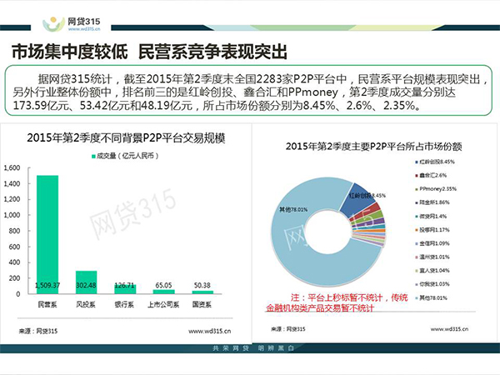Image resolution: width=500 pixels, height=375 pixels.
Task: Click the data label 50.38
Action: tap(202, 285)
